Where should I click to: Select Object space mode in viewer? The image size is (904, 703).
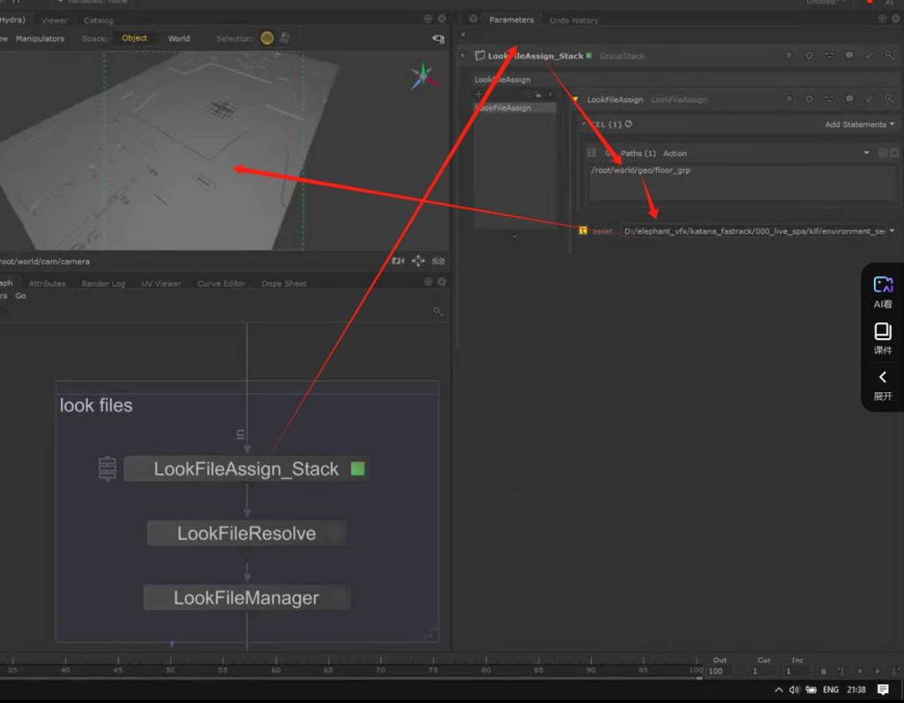coord(134,38)
